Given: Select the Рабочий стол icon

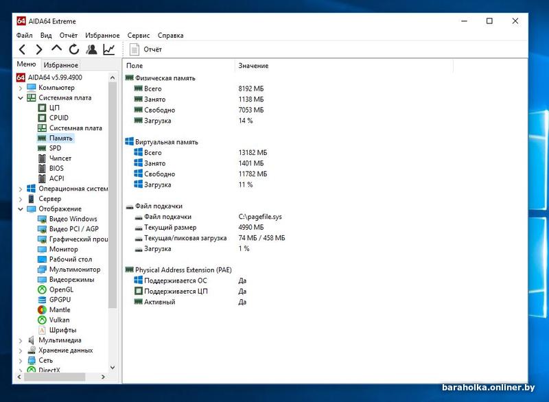Looking at the screenshot, I should point(42,259).
